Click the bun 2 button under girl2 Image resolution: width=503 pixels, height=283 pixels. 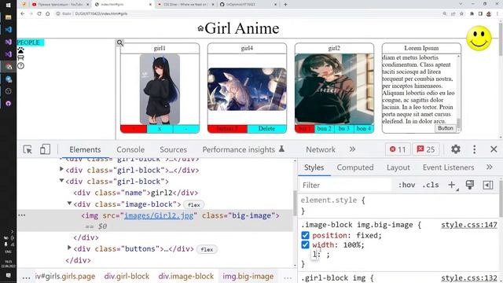click(324, 129)
